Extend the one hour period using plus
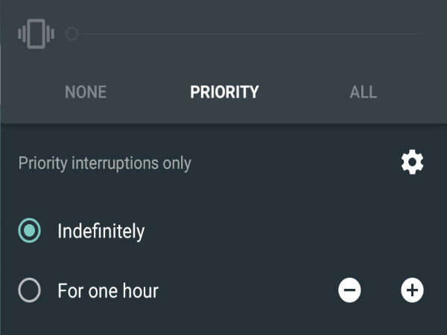Viewport: 447px width, 335px height. click(x=412, y=290)
